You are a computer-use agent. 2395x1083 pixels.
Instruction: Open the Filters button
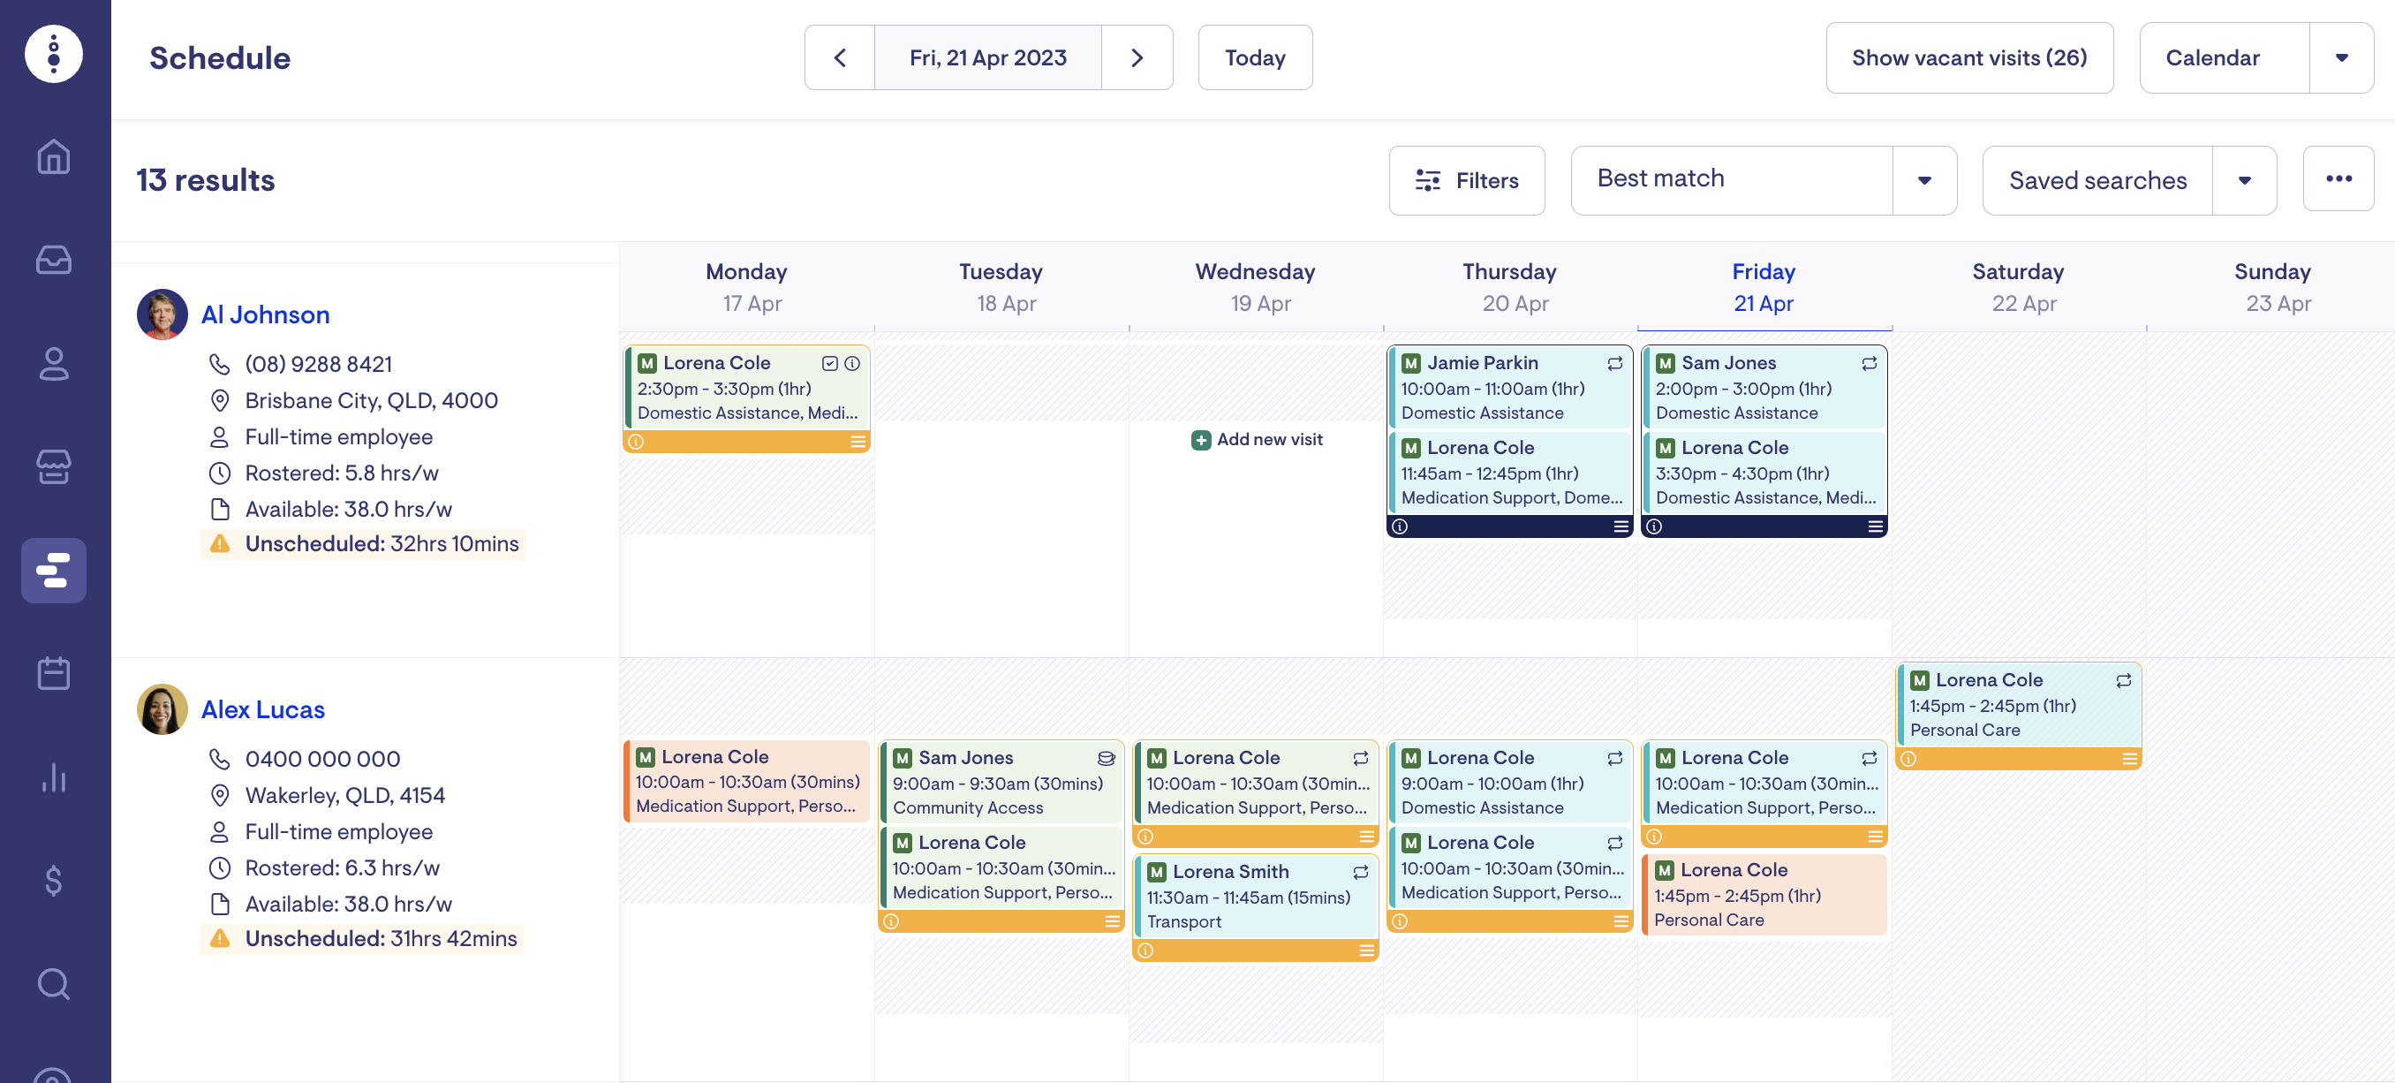1466,180
